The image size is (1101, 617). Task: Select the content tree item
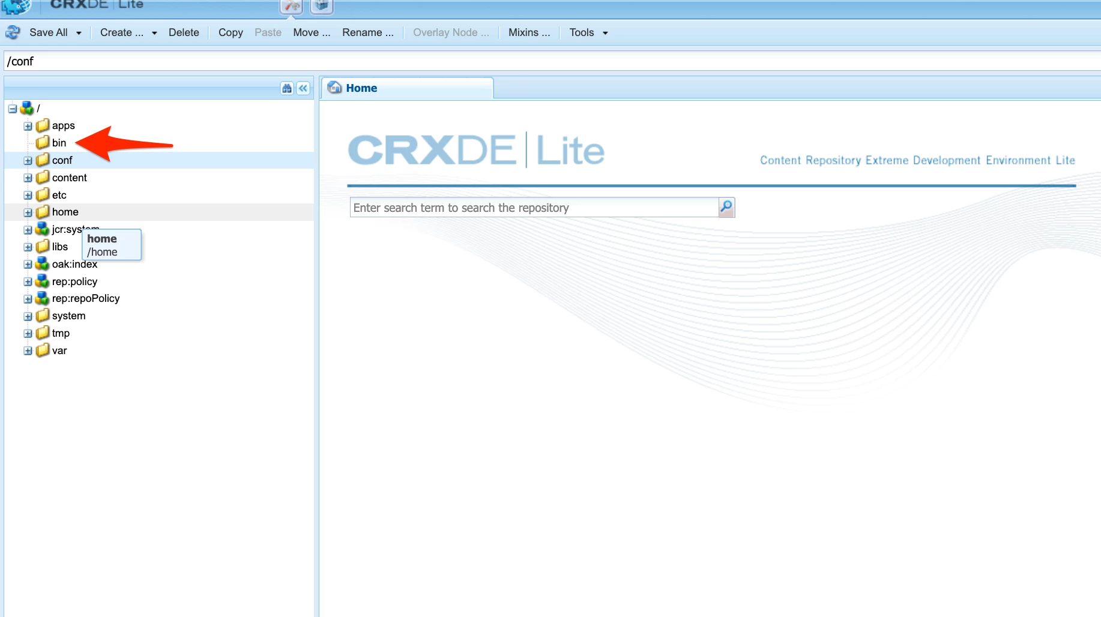[69, 178]
